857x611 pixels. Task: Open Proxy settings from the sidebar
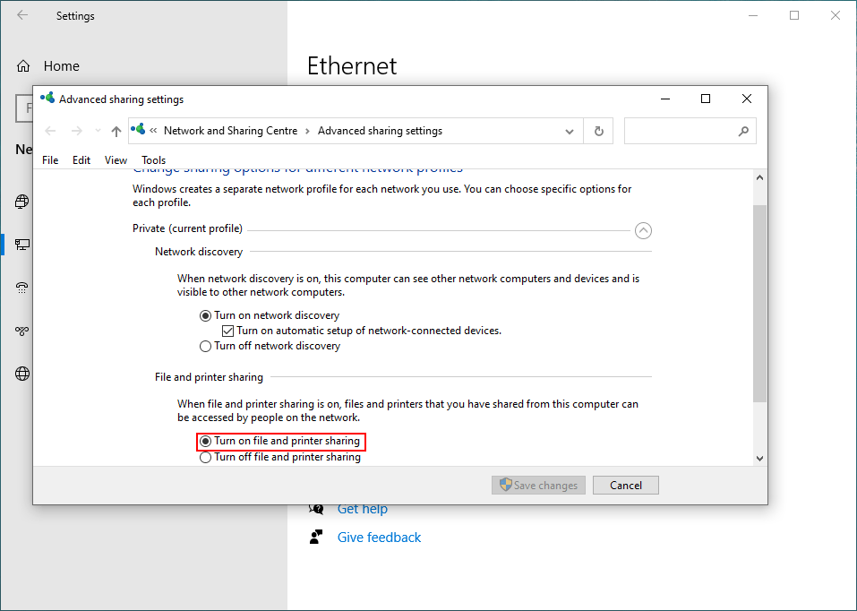point(21,374)
